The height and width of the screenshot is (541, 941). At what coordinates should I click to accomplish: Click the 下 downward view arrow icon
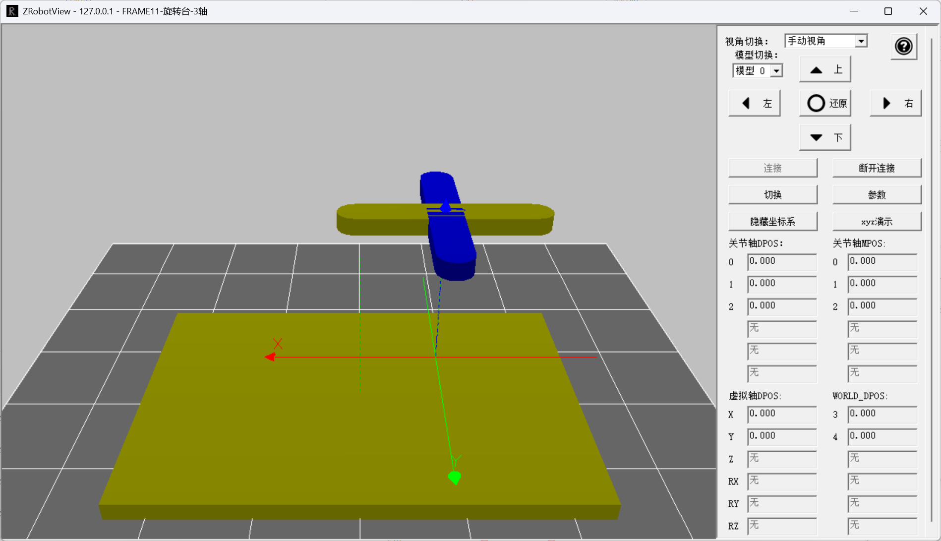tap(824, 137)
